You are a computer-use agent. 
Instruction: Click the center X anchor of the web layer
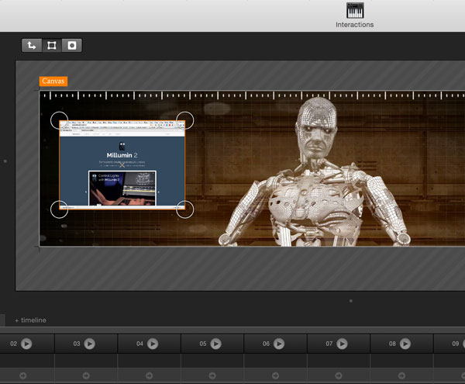[x=122, y=165]
